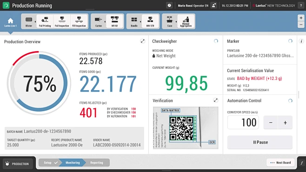Open the info side panel

[x=301, y=41]
